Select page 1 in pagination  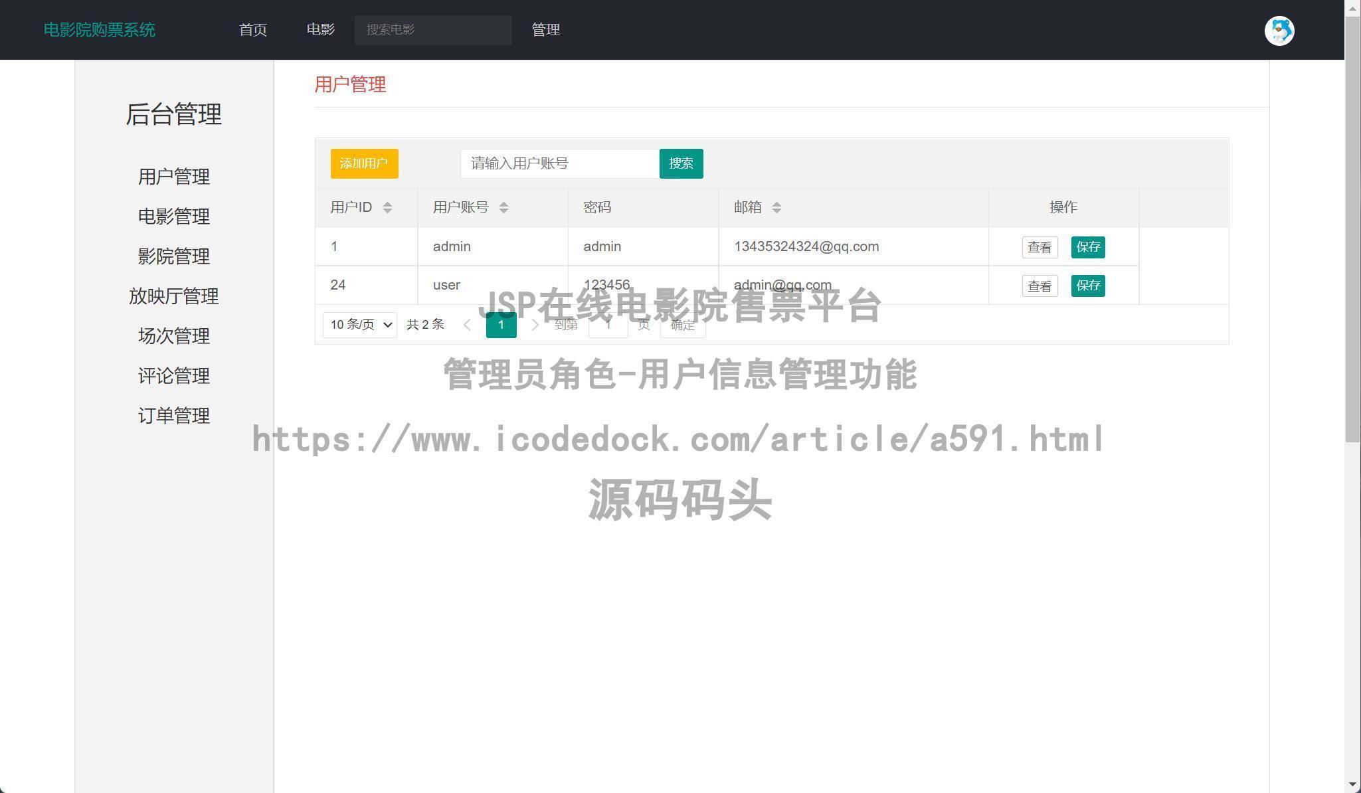pos(501,325)
